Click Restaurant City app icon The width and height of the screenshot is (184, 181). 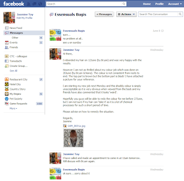[6, 79]
